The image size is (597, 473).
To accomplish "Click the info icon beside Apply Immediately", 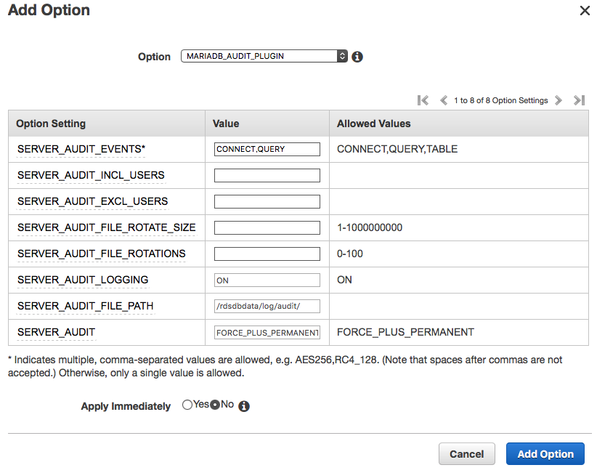I will tap(244, 406).
